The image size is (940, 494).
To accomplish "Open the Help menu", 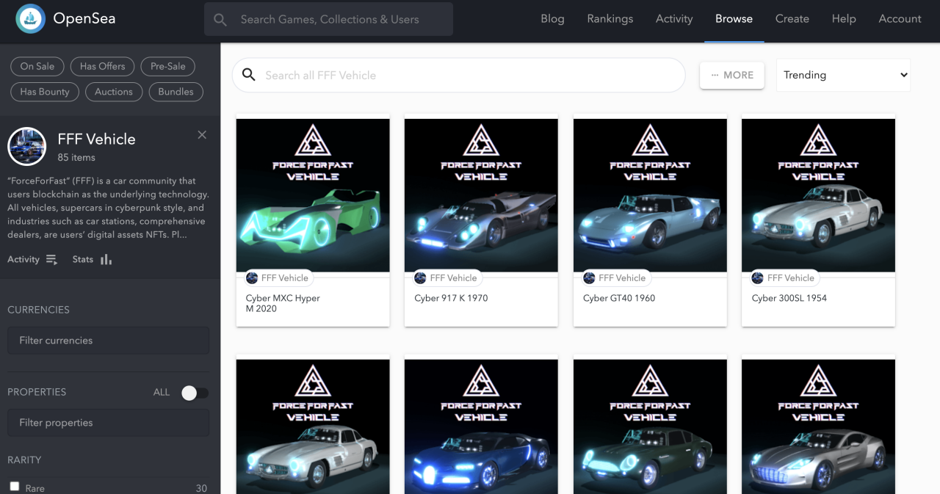I will click(844, 19).
